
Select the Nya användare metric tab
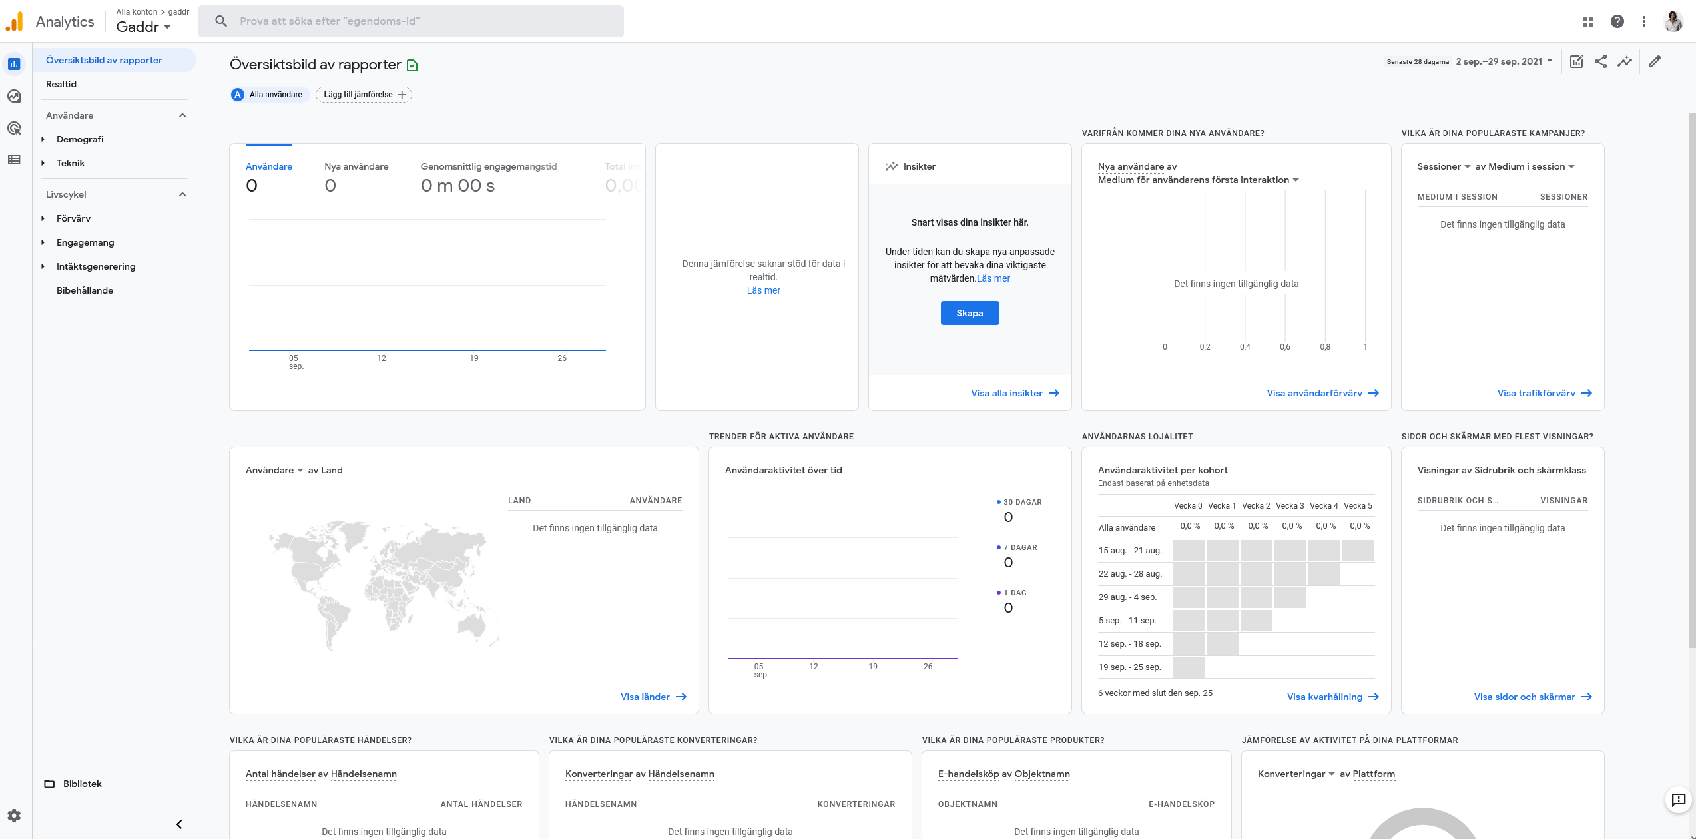(356, 166)
